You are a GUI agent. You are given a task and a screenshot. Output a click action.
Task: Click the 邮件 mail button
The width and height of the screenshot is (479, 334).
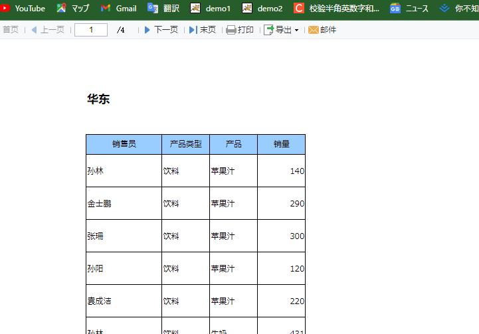(322, 30)
